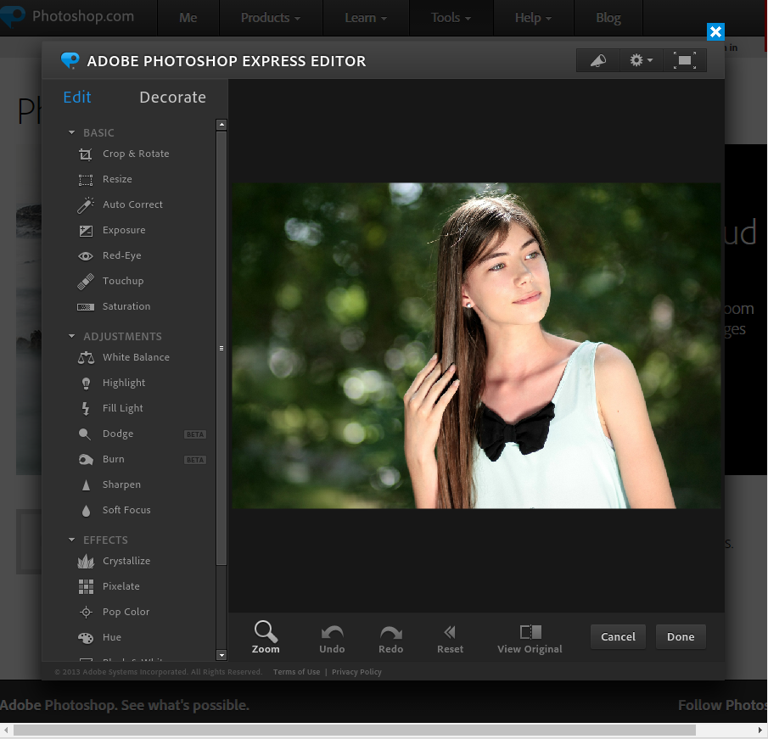Undo the last edit
The image size is (768, 739).
(332, 637)
